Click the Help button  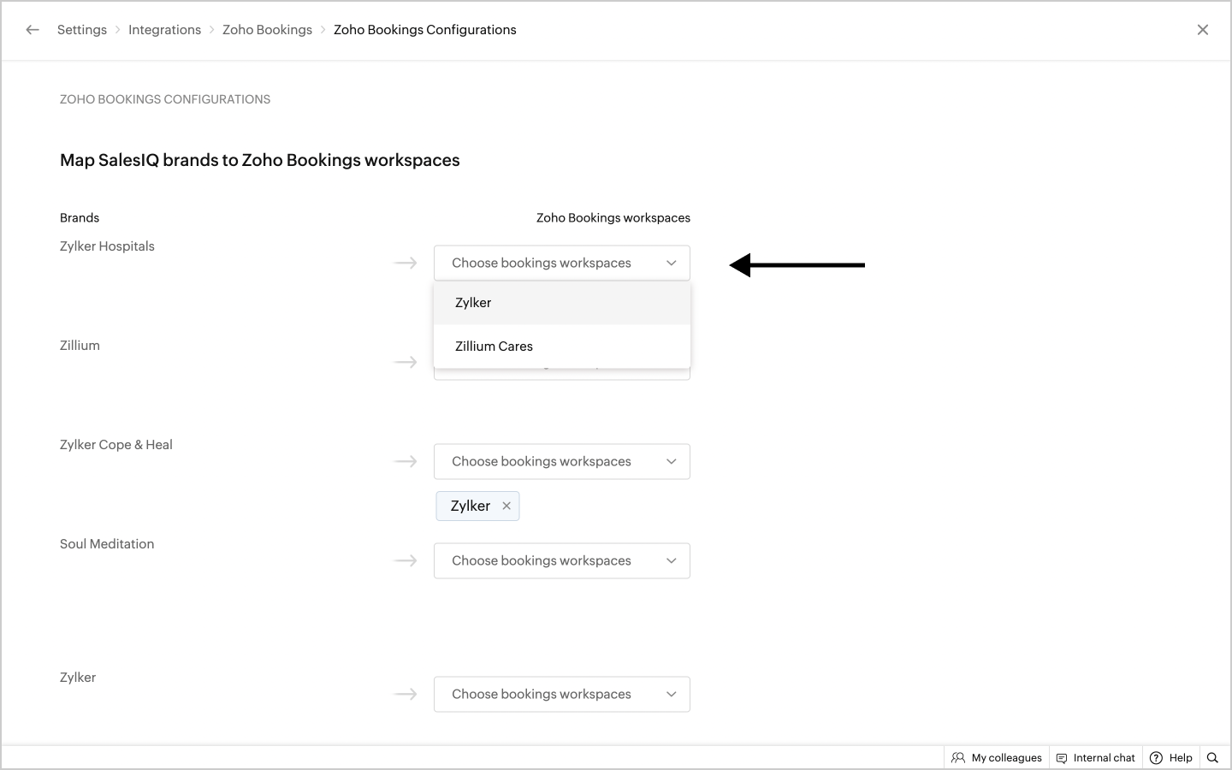click(x=1171, y=758)
